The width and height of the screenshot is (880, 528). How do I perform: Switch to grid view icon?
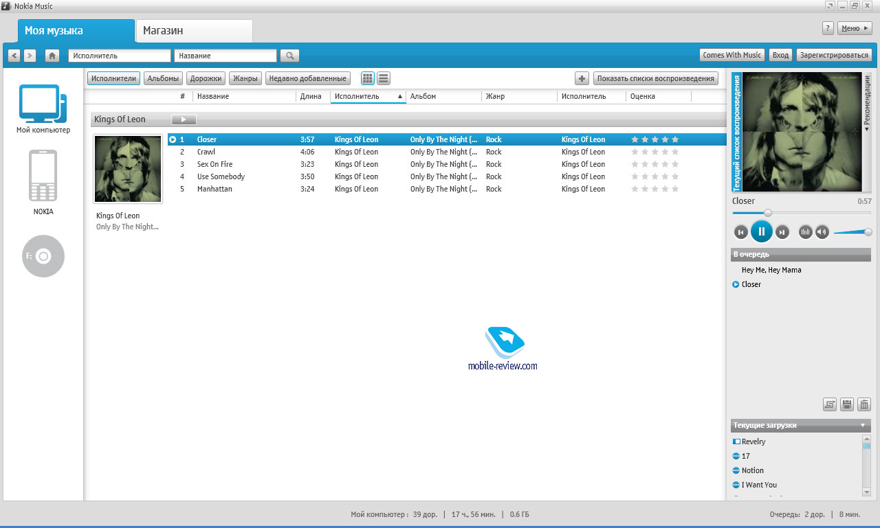pos(368,78)
